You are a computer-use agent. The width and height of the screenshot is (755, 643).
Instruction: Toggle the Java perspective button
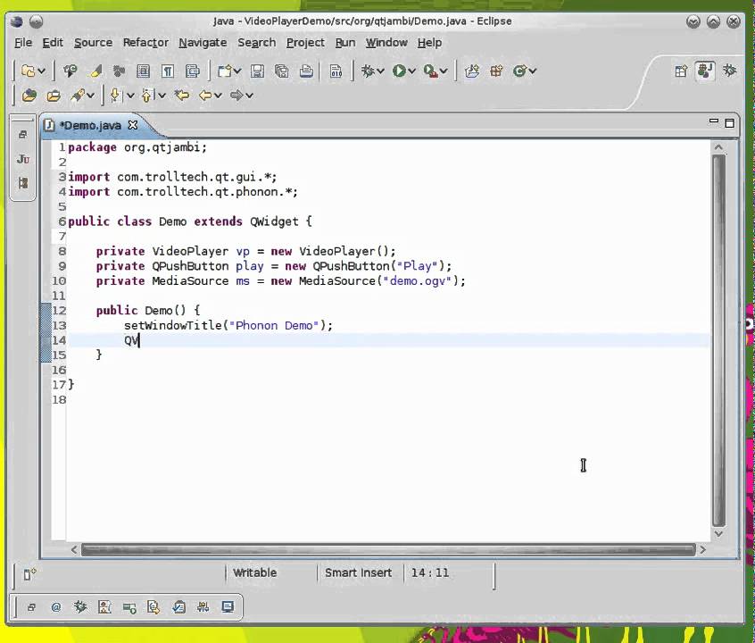[x=705, y=71]
